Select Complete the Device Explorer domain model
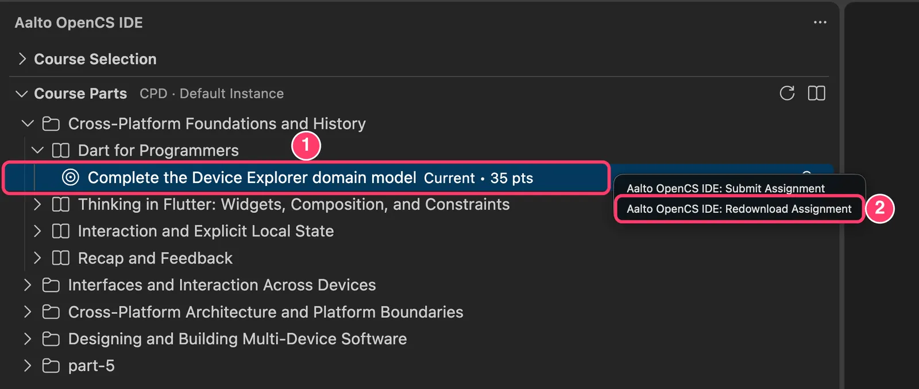Image resolution: width=919 pixels, height=389 pixels. click(x=252, y=178)
